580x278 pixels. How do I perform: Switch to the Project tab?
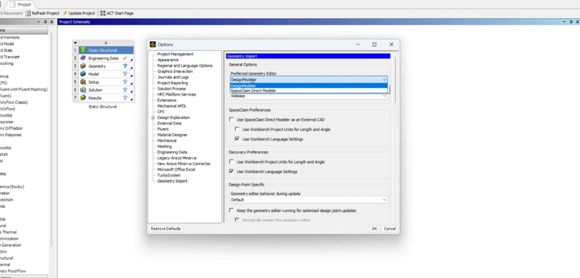coord(24,4)
